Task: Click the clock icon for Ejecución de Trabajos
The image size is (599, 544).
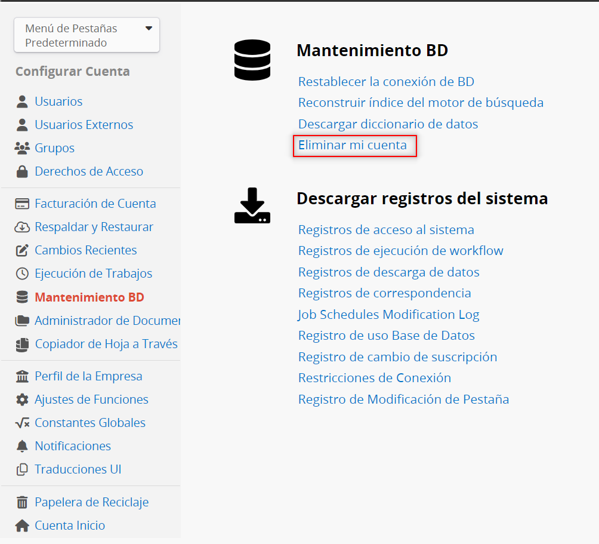Action: 22,273
